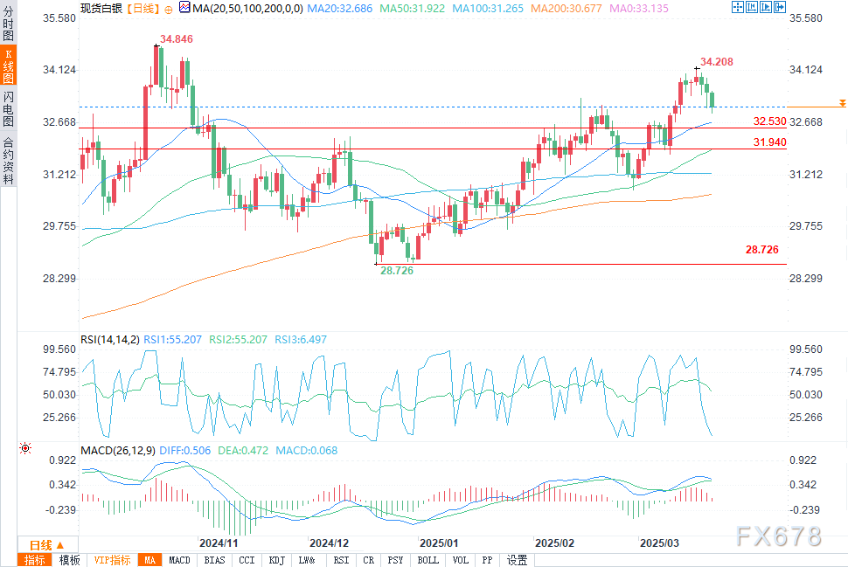Click the MA chart icon in header
This screenshot has width=848, height=567.
(183, 7)
